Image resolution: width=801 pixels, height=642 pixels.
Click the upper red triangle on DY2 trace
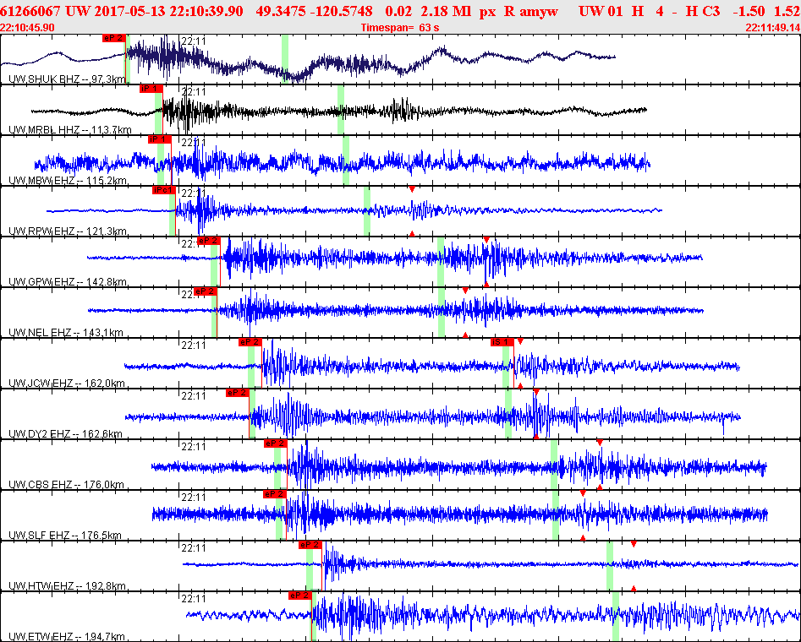point(536,392)
